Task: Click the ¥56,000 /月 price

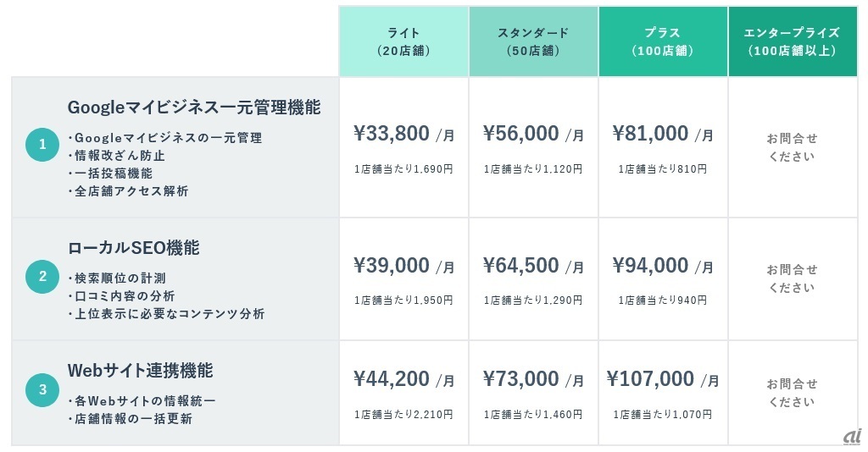Action: click(x=533, y=134)
